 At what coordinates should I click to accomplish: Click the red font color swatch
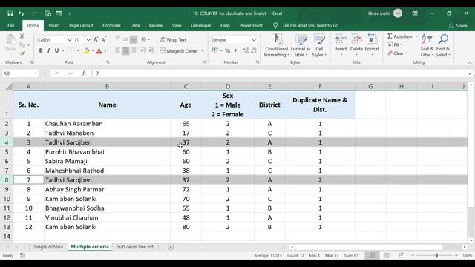[99, 51]
